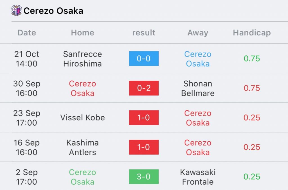Open the 1-0 result against Kashima Antlers
Viewport: 288px width, 190px height.
point(144,147)
